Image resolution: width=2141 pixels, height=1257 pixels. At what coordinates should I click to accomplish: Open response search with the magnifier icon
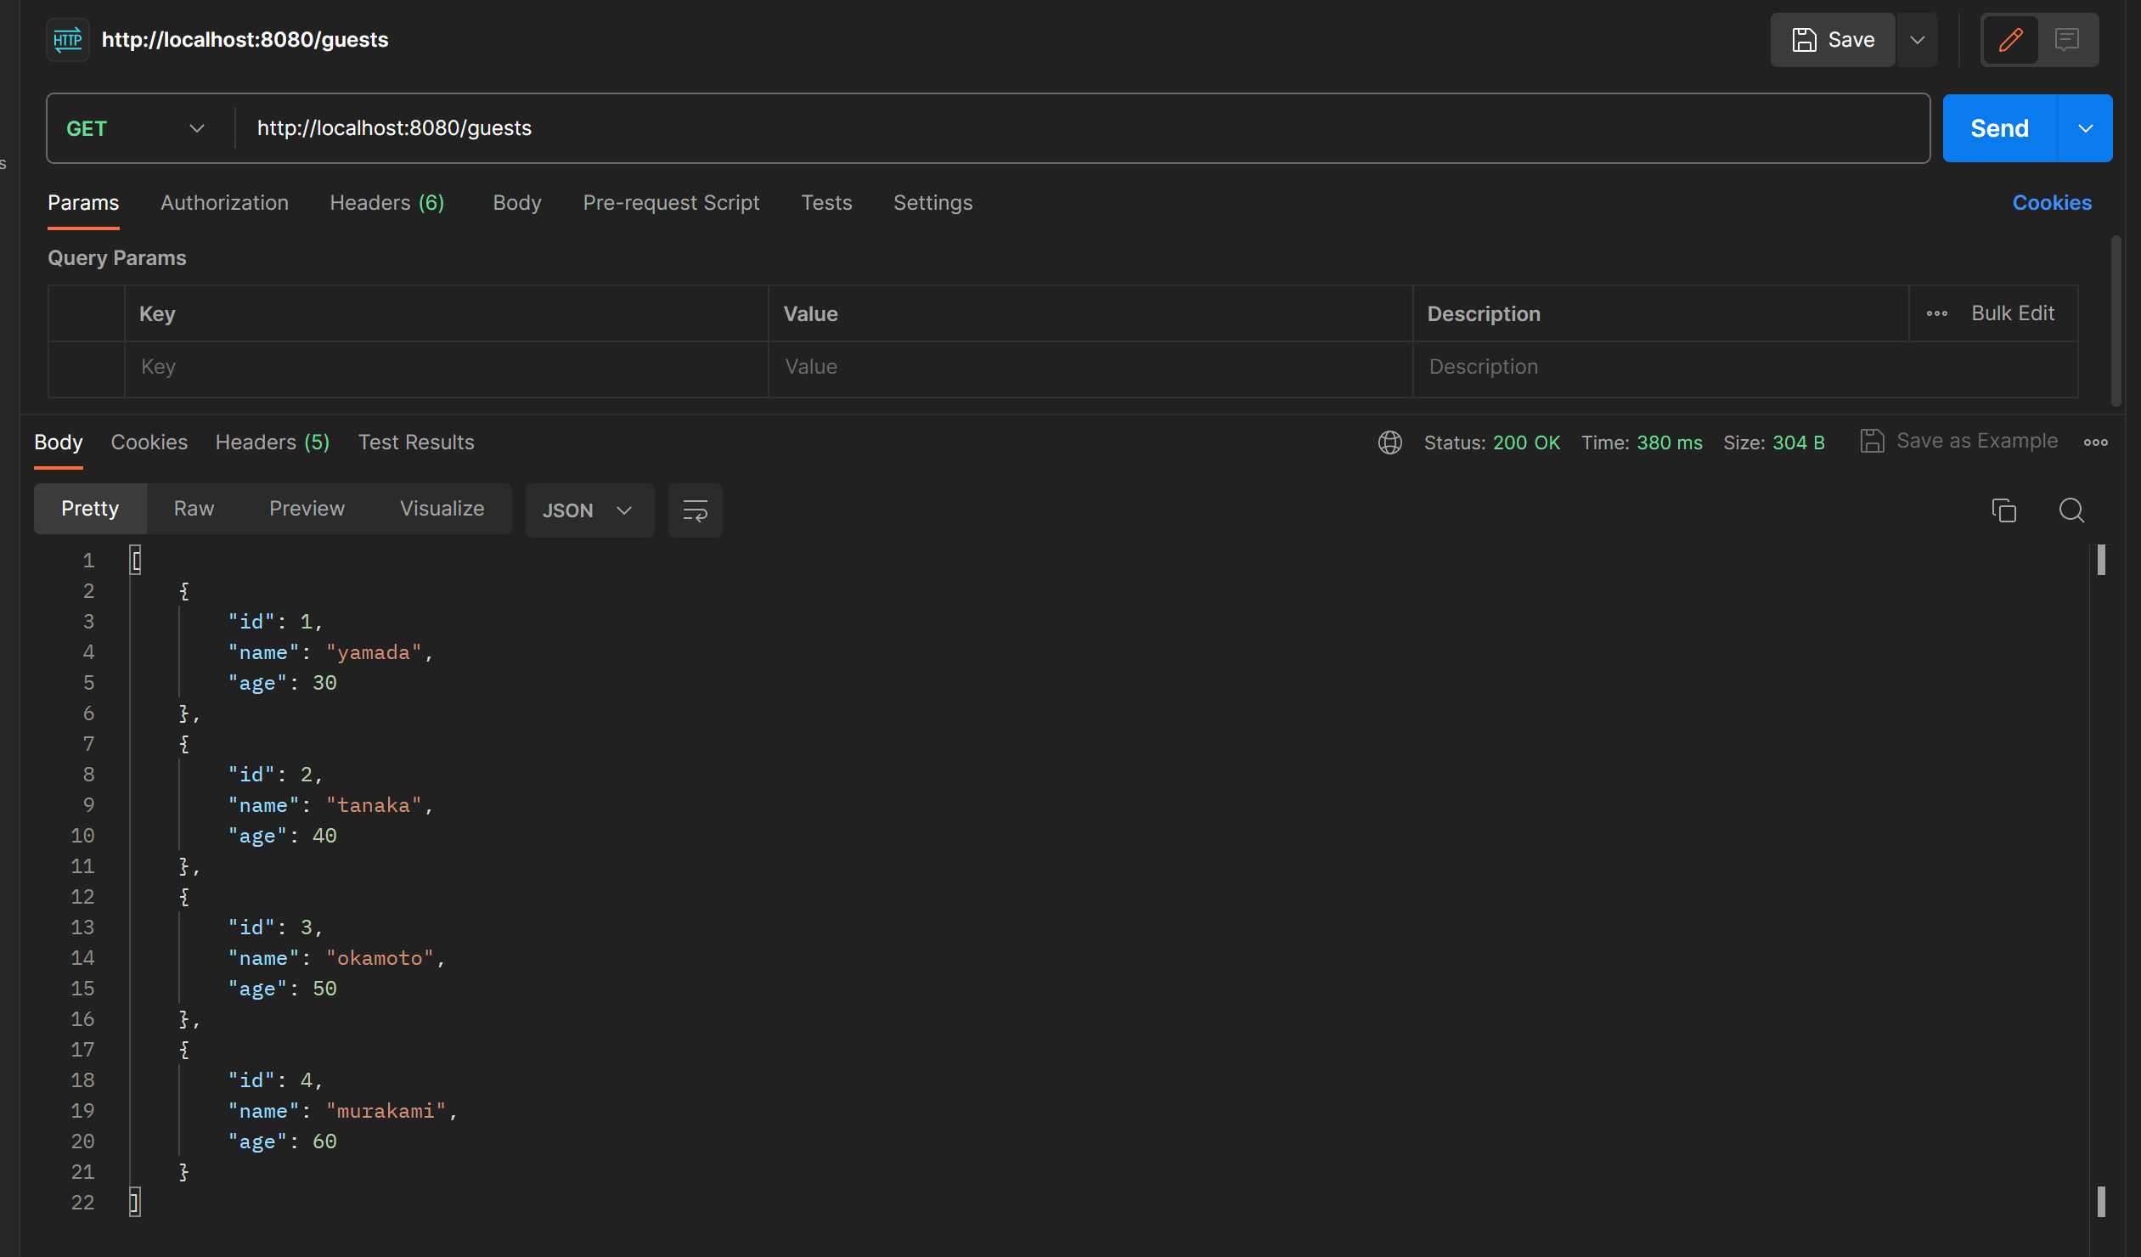click(x=2071, y=510)
